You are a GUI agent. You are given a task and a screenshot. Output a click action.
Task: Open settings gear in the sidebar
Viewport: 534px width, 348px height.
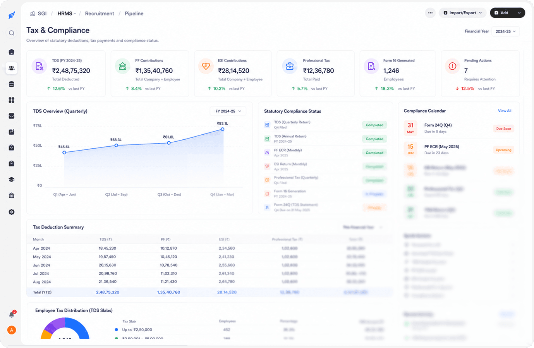12,212
